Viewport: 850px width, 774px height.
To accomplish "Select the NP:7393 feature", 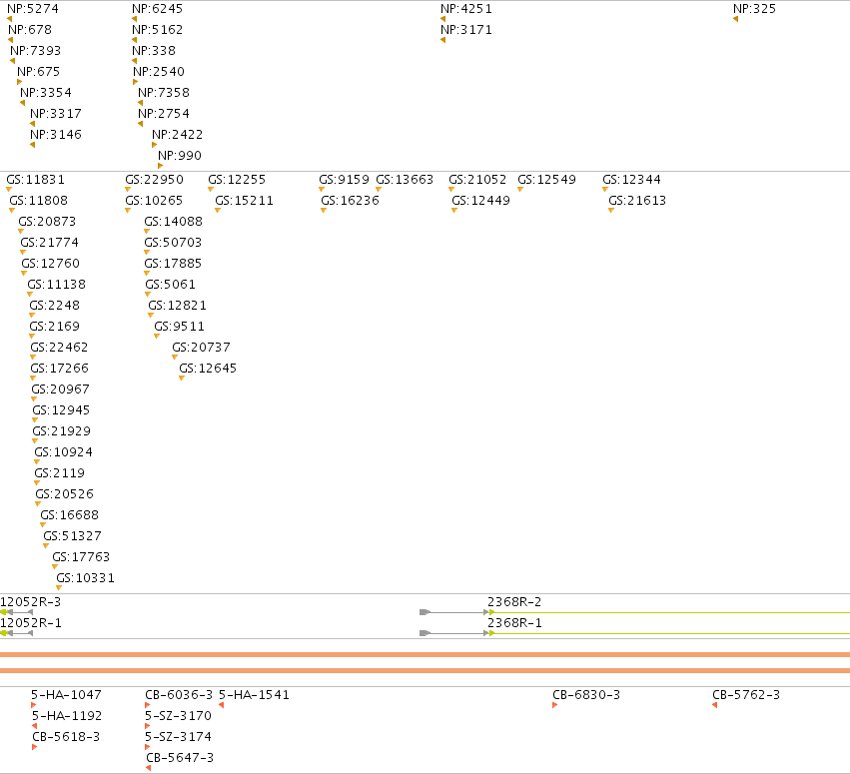I will (35, 51).
